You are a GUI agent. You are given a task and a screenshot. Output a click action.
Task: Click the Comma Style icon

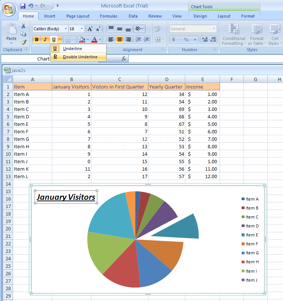(195, 40)
